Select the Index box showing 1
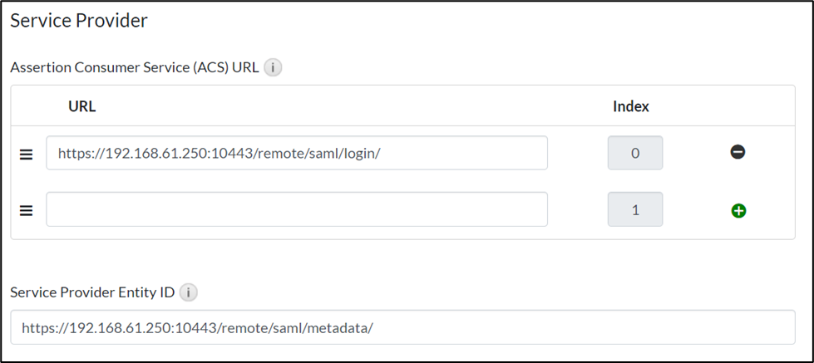The height and width of the screenshot is (363, 814). coord(635,209)
